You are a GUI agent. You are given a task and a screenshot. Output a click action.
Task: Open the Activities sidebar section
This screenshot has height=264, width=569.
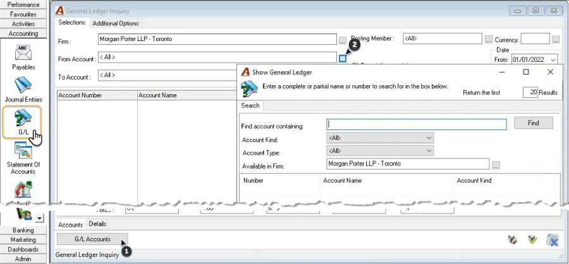(23, 23)
